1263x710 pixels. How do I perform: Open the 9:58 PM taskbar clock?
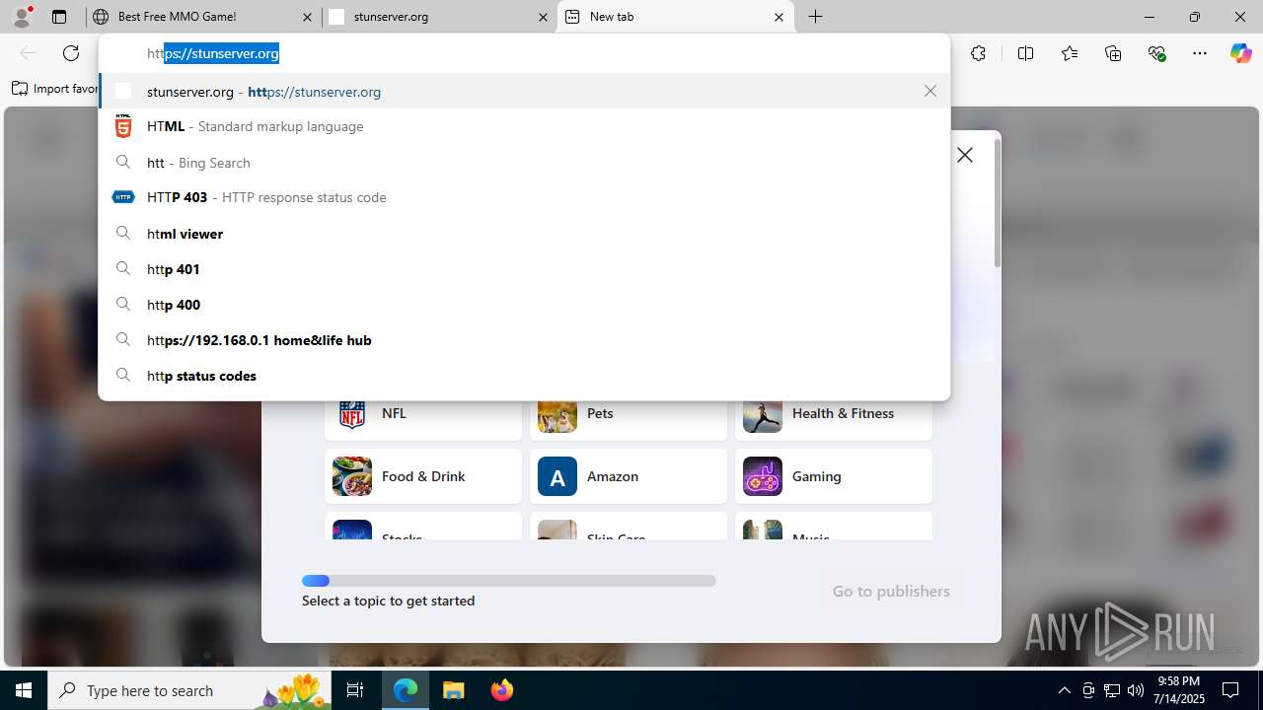[x=1180, y=690]
